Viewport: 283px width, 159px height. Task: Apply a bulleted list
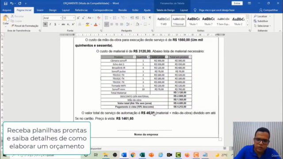107,18
